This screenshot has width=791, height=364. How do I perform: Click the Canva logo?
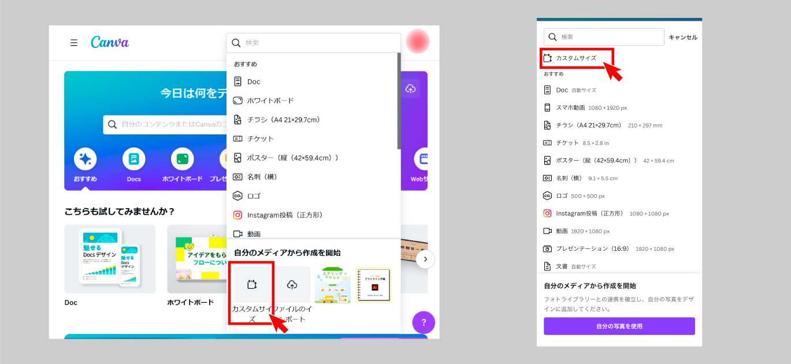pyautogui.click(x=110, y=42)
